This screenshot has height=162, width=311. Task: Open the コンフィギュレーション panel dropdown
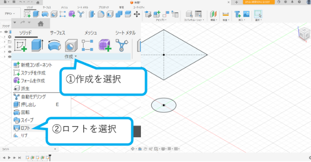pyautogui.click(x=194, y=20)
